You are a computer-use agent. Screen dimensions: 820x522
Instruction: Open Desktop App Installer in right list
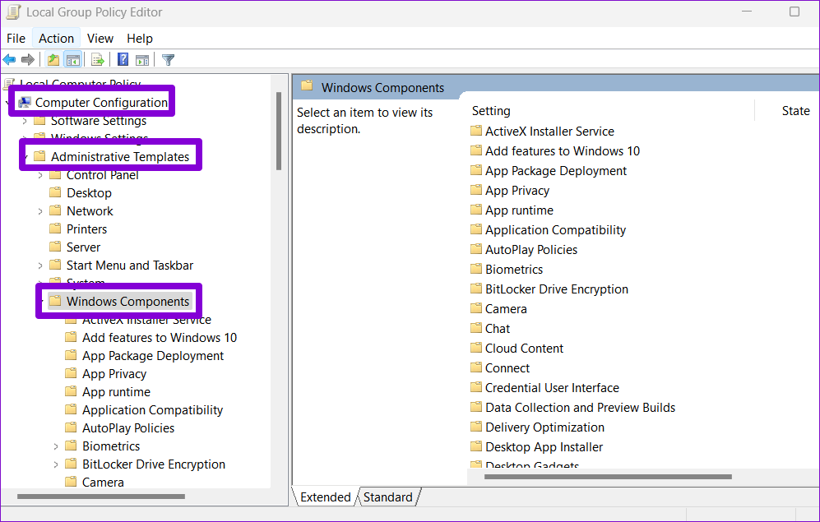pyautogui.click(x=544, y=447)
